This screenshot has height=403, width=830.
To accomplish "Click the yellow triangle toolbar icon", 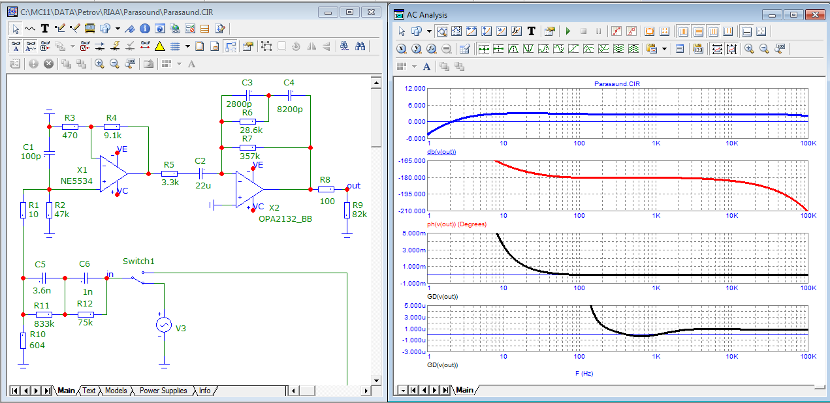I will click(x=159, y=46).
